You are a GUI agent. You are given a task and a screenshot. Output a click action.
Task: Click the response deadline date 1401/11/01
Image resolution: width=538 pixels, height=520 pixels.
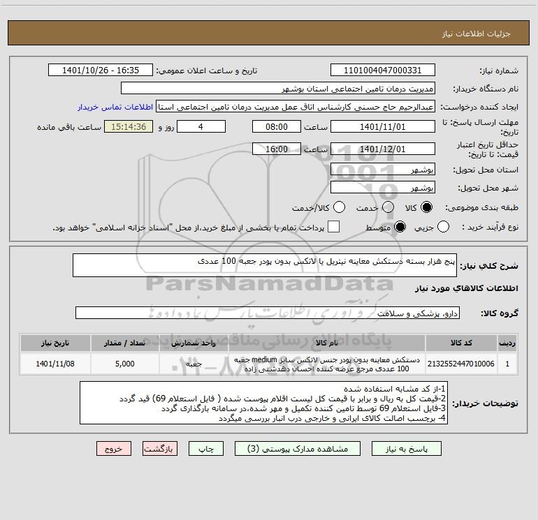[383, 127]
